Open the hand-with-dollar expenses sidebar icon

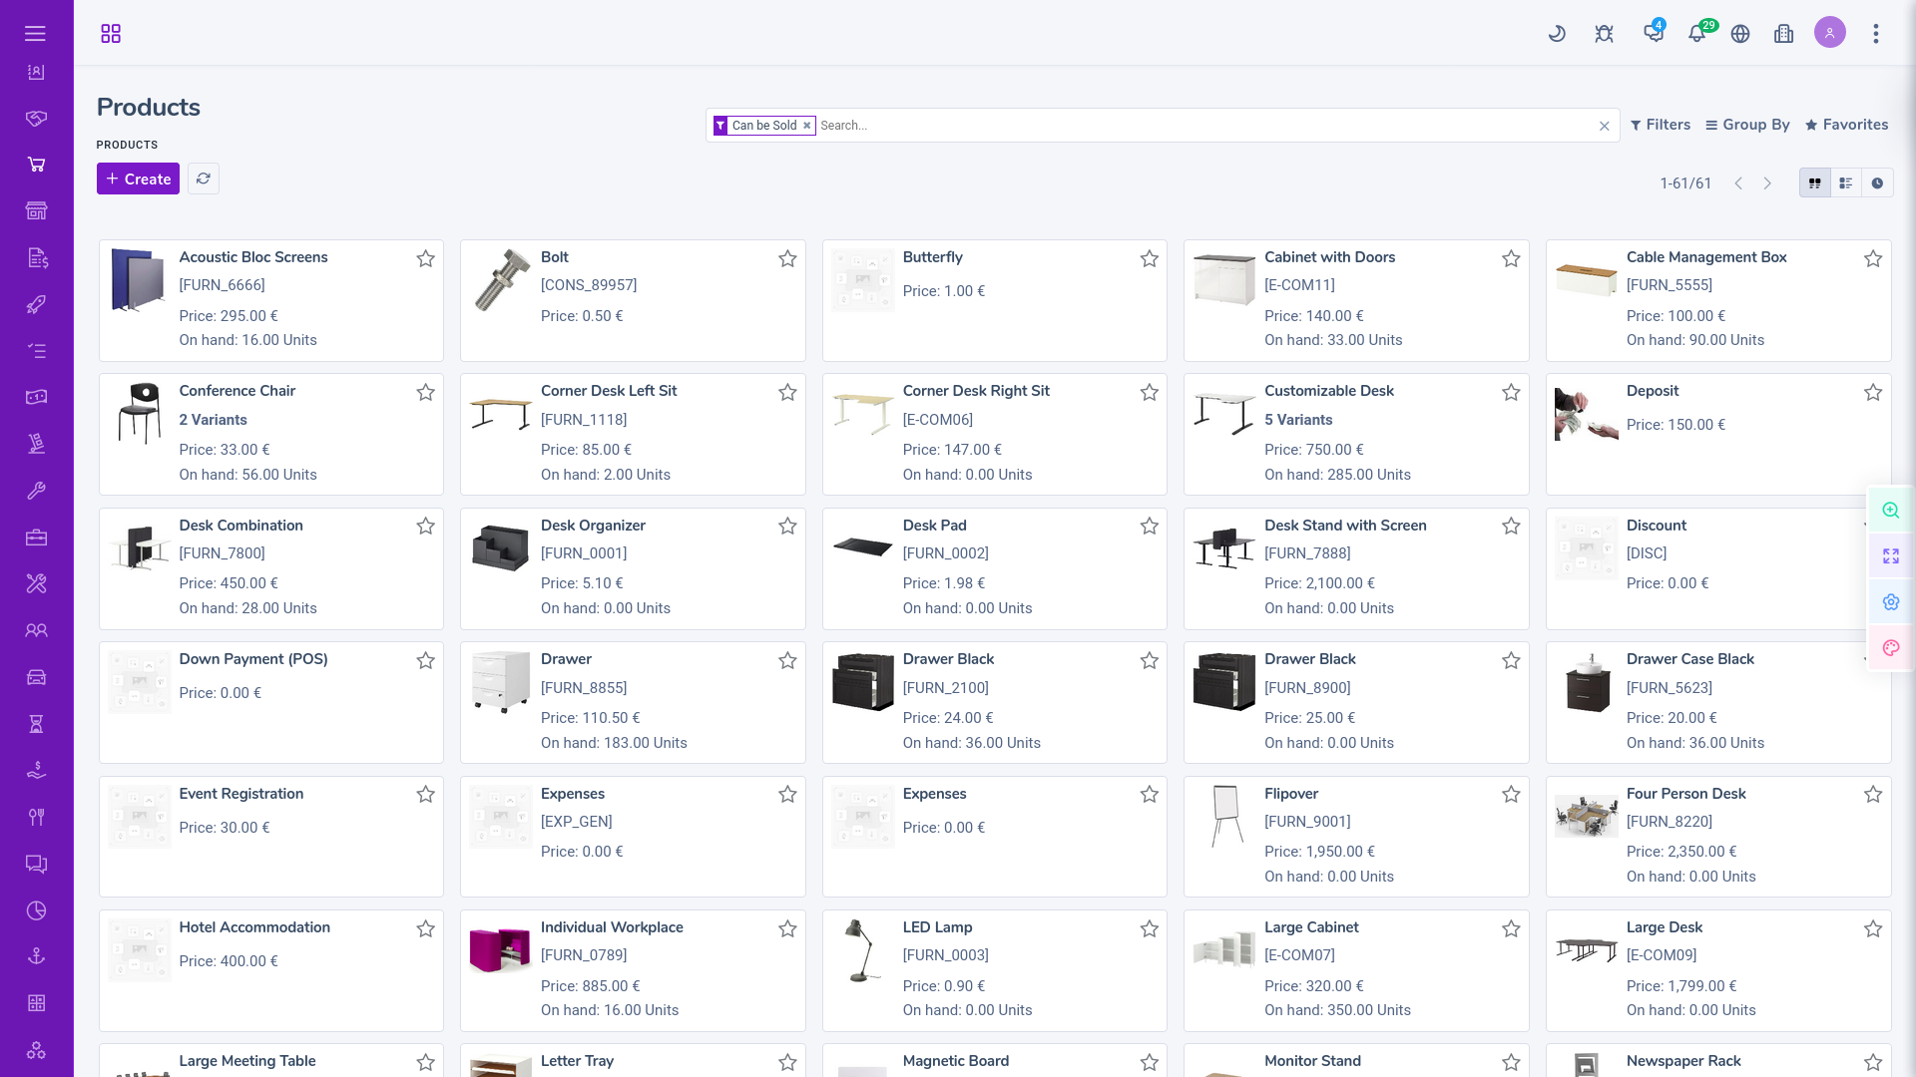point(36,770)
